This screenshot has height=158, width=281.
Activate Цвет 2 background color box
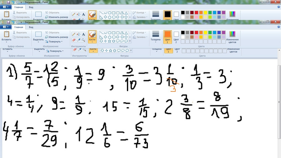(176, 37)
